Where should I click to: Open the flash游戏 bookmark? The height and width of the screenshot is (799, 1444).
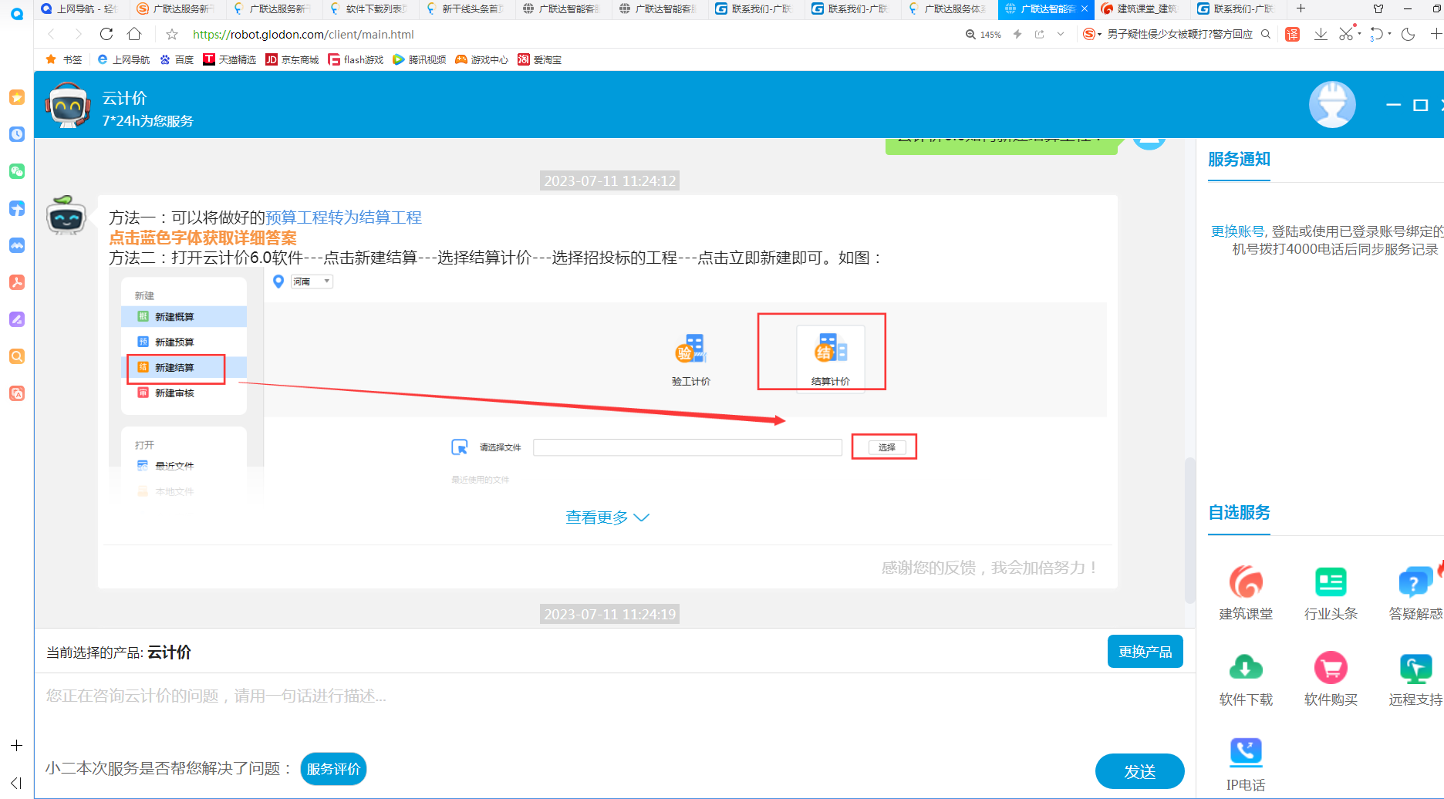point(356,59)
